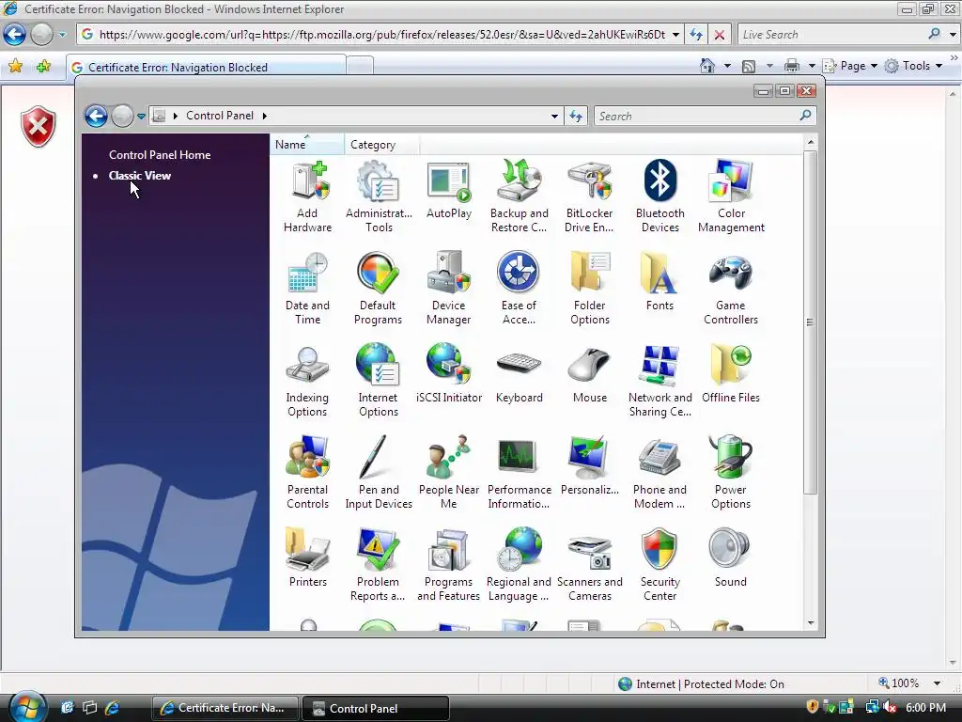Expand Control Panel breadcrumb arrow
This screenshot has height=722, width=962.
point(264,116)
